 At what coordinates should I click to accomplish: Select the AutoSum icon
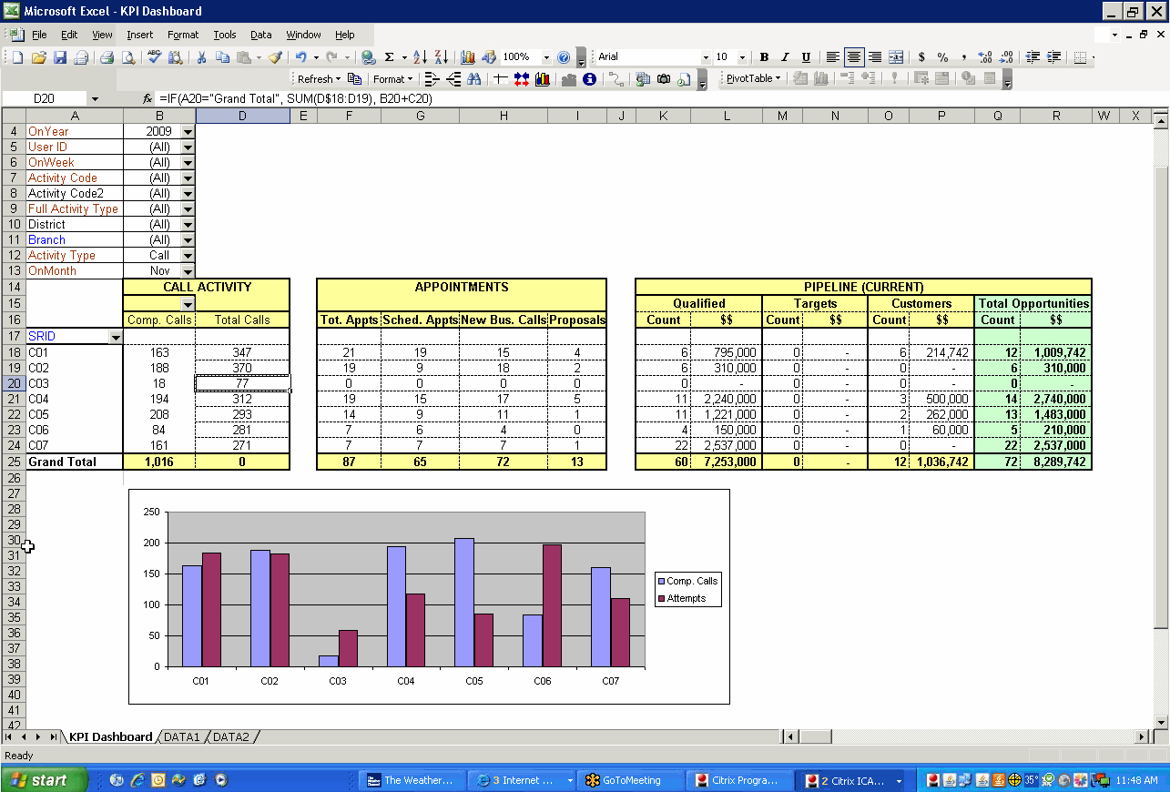point(389,56)
